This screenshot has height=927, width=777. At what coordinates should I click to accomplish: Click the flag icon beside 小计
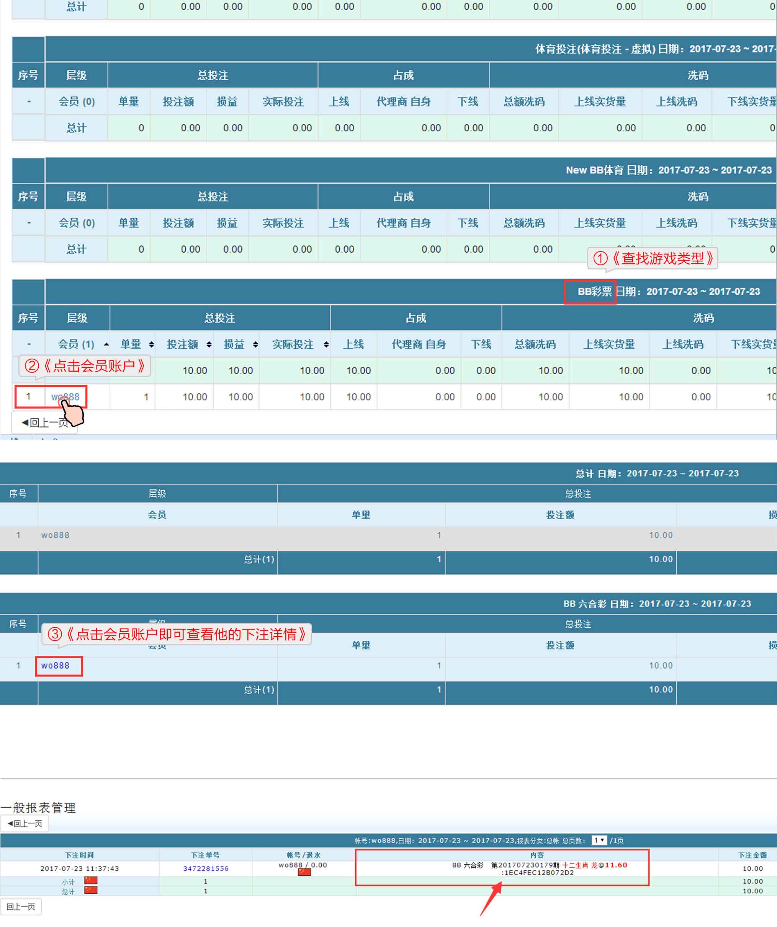91,881
